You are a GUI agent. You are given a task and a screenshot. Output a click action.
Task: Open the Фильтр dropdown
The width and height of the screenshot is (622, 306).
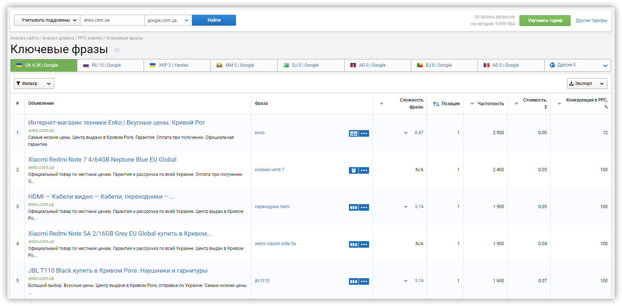pos(34,84)
